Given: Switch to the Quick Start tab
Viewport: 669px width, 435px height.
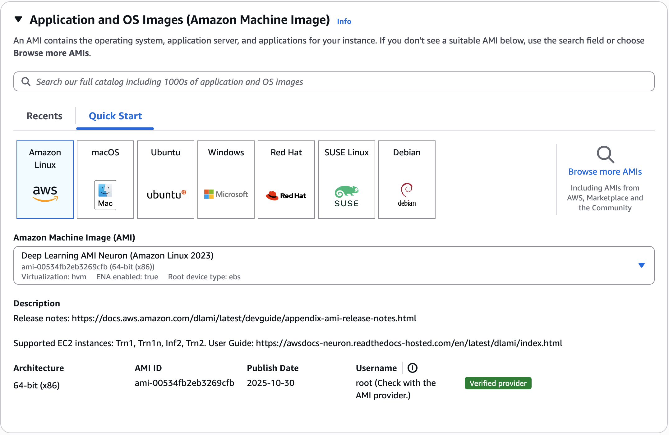Looking at the screenshot, I should tap(115, 116).
